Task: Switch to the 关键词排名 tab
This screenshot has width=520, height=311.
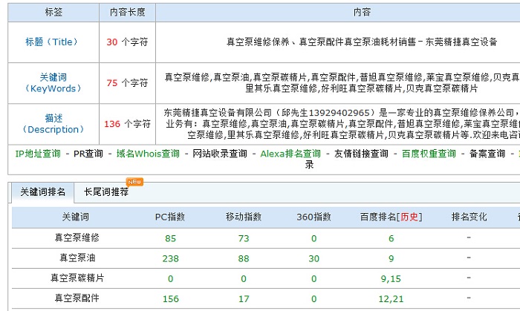Action: pos(43,192)
